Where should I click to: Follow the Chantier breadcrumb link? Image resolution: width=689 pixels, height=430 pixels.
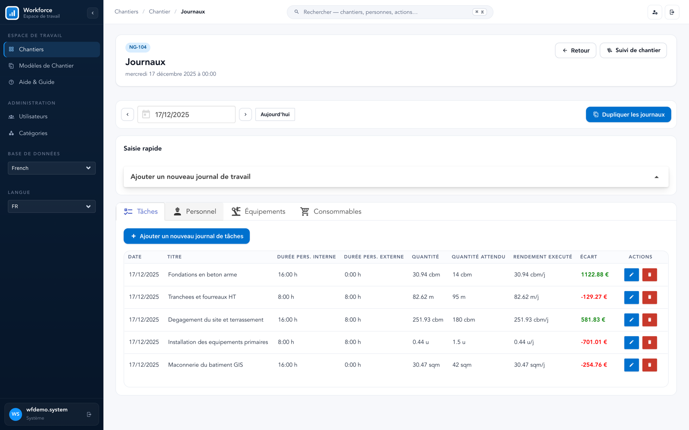click(159, 12)
